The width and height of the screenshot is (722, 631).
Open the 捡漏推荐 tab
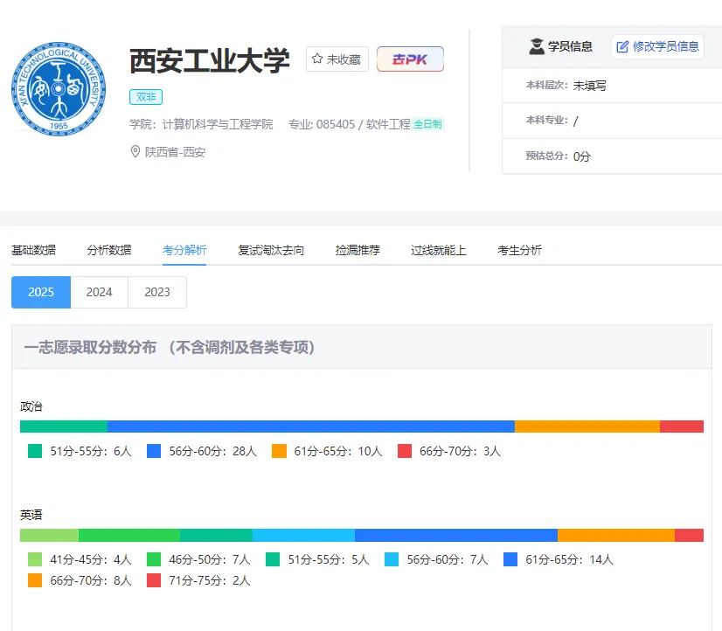358,250
